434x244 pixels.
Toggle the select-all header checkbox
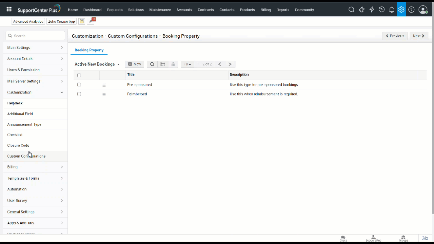[x=79, y=75]
